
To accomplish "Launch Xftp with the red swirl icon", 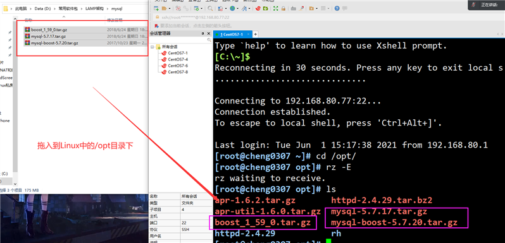I will pyautogui.click(x=258, y=8).
